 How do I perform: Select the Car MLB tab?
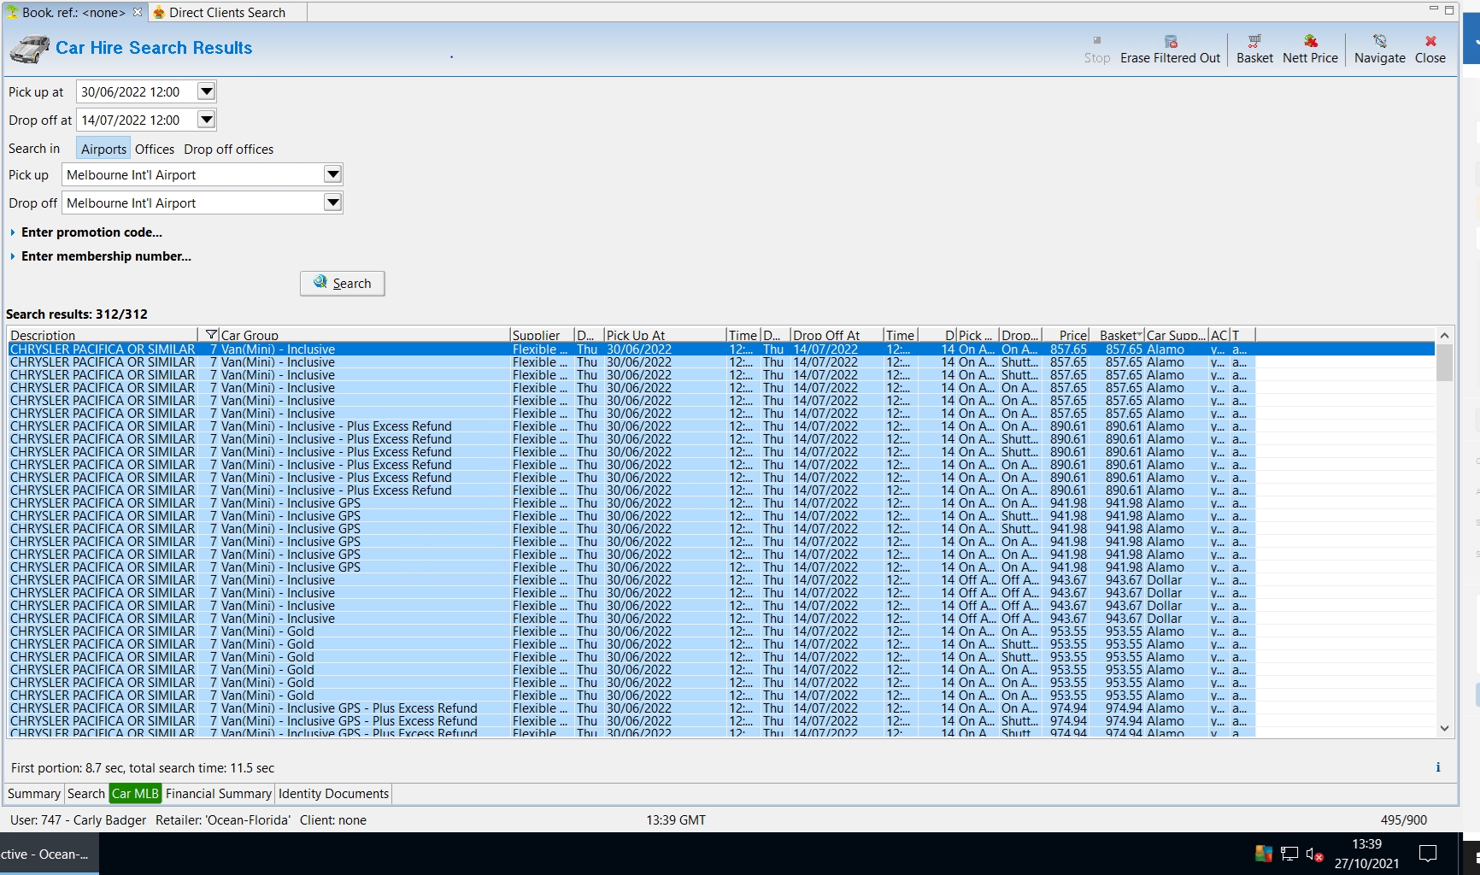point(135,794)
